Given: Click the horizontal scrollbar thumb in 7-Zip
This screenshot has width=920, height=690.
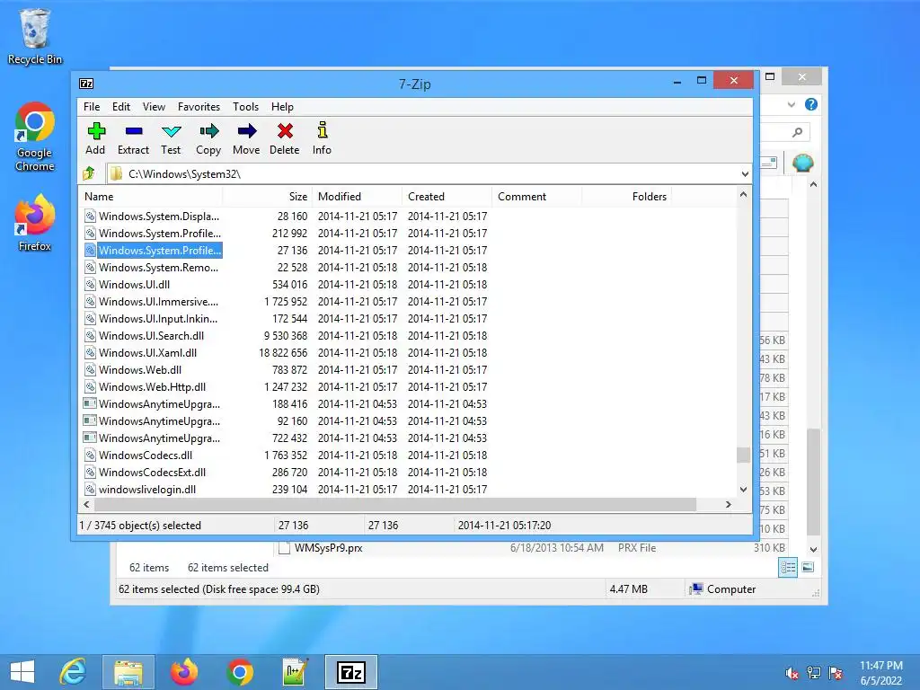Looking at the screenshot, I should (x=395, y=505).
